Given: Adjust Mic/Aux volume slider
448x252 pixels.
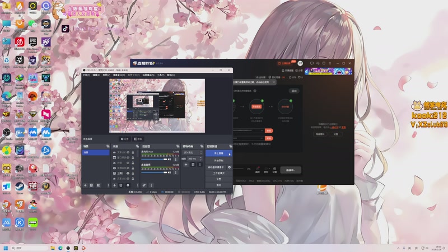Looking at the screenshot, I should [155, 159].
